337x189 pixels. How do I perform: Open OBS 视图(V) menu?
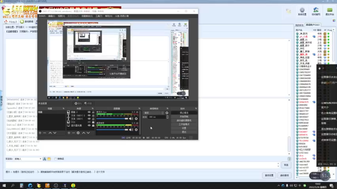[x=61, y=16]
